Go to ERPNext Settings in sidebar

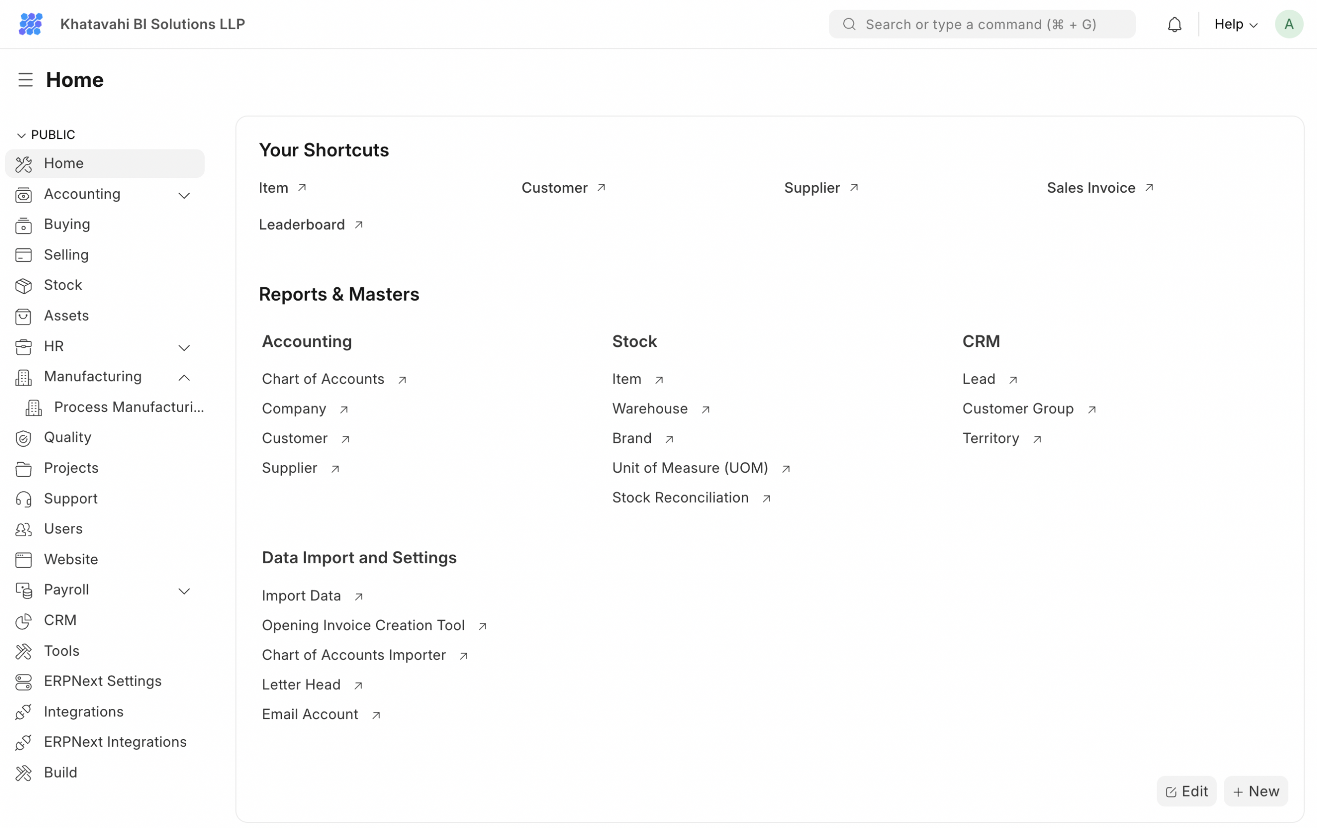[103, 681]
